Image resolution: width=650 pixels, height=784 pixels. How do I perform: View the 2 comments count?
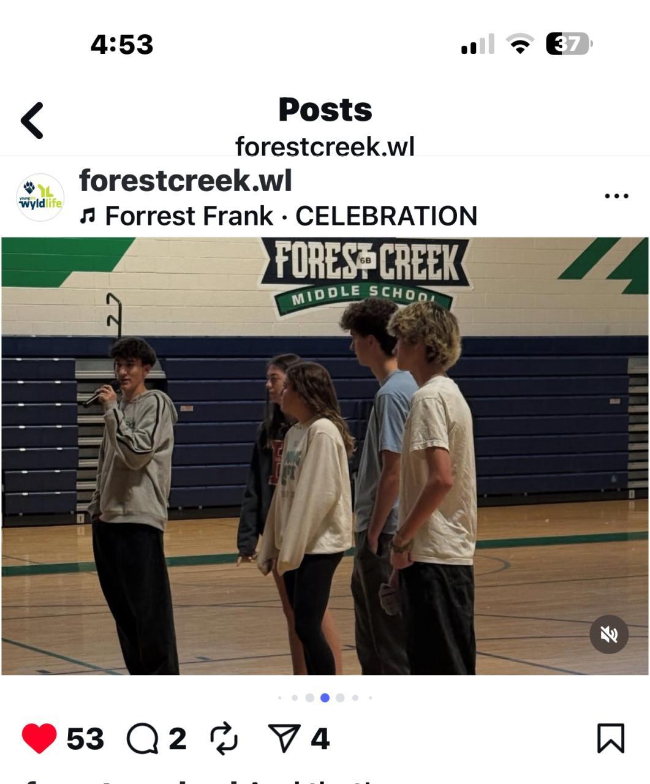tap(177, 739)
